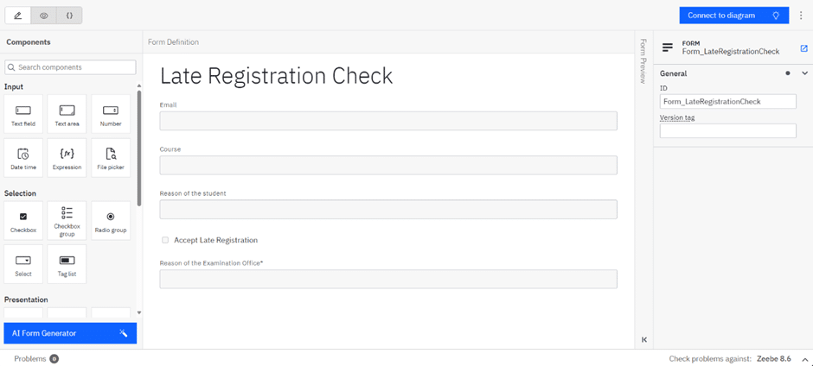Expand the Problems panel chevron
The width and height of the screenshot is (813, 366).
[x=804, y=359]
